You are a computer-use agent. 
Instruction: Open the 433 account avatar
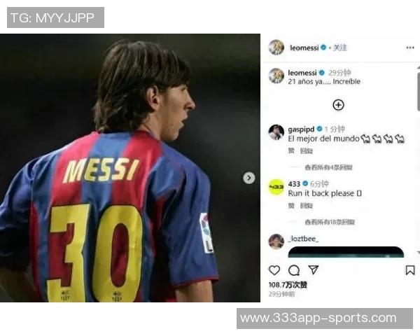pos(276,187)
